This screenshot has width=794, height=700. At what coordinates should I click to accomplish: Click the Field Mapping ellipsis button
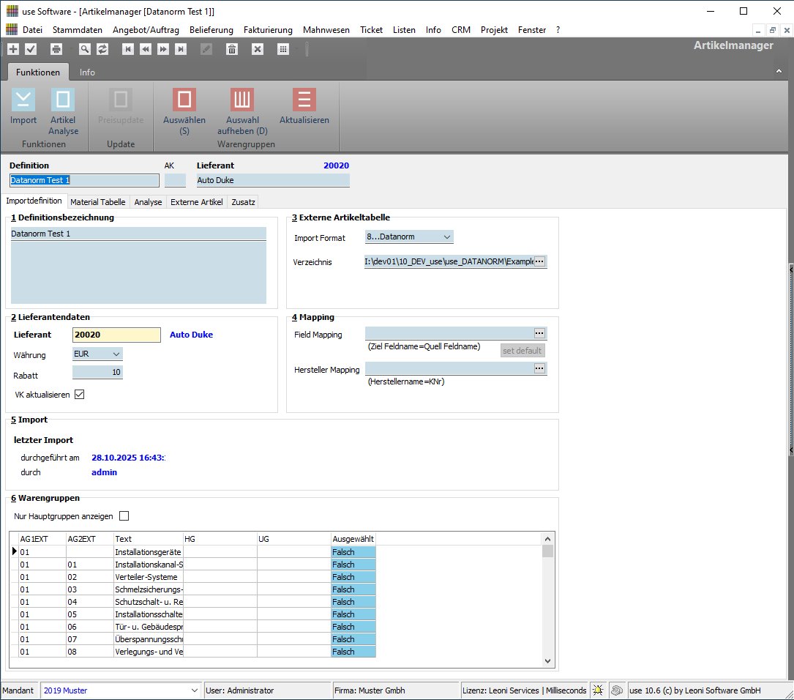540,333
